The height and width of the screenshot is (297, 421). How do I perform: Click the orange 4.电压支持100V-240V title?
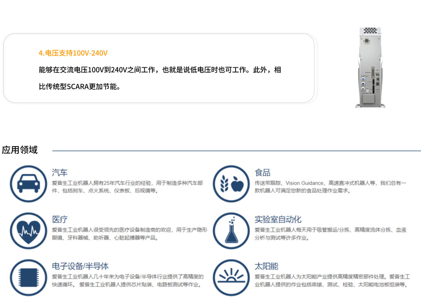(x=73, y=53)
